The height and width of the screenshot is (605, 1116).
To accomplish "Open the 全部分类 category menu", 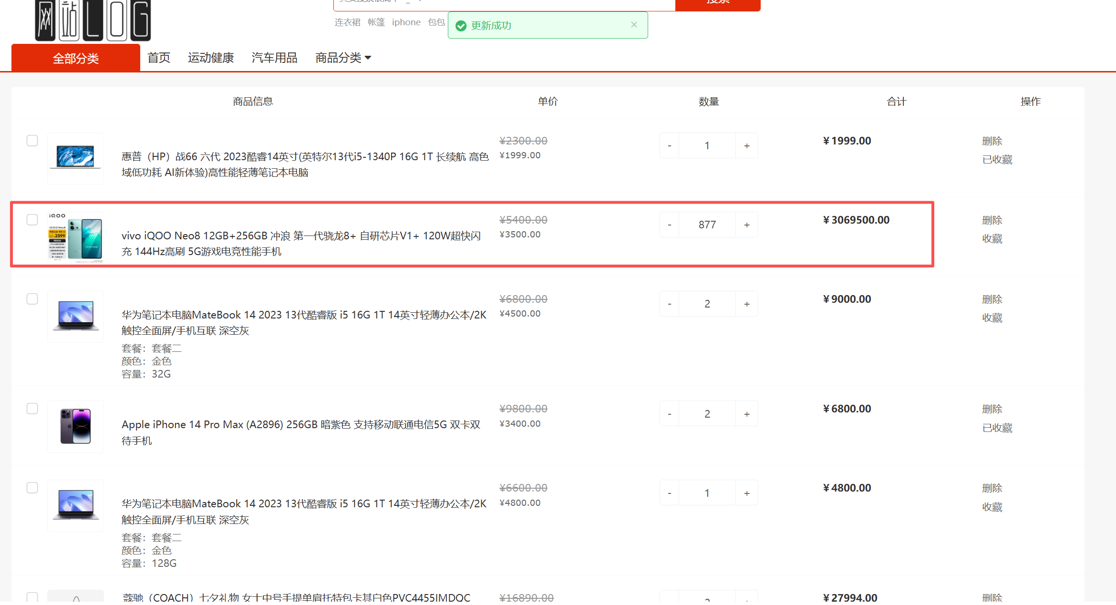I will point(76,58).
